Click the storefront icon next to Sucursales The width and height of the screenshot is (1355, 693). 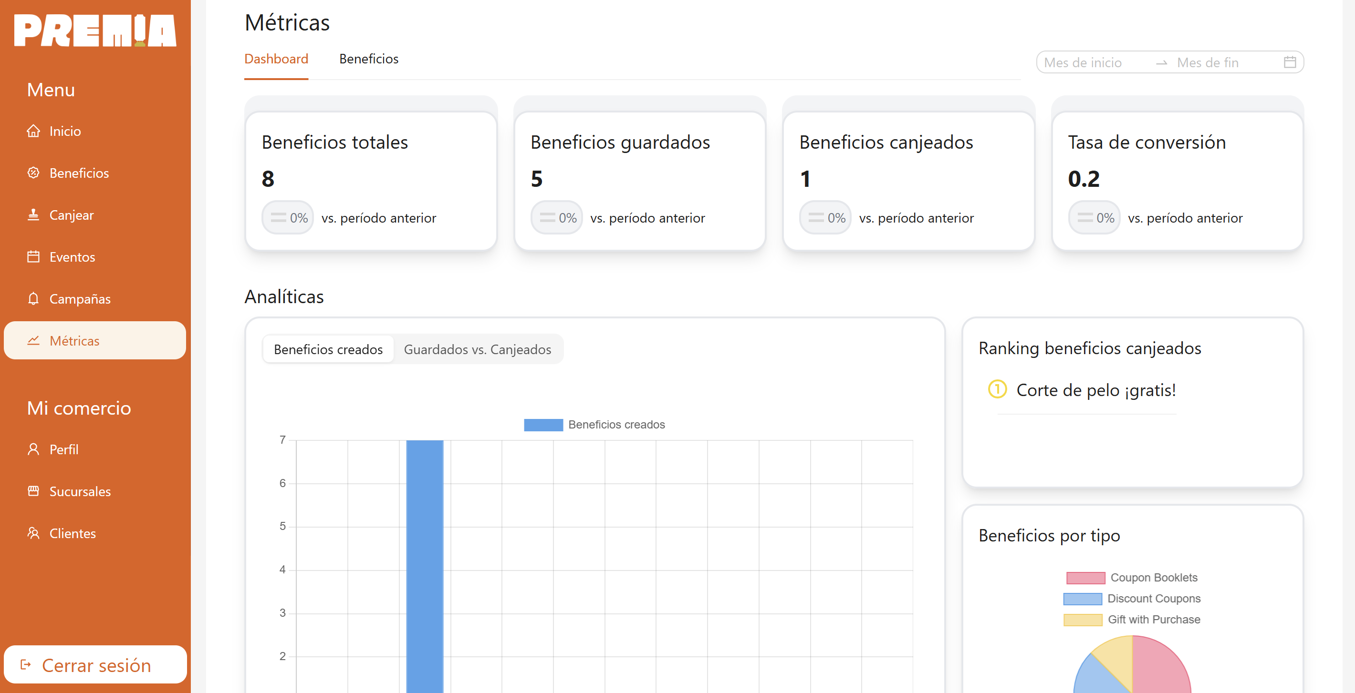(33, 491)
